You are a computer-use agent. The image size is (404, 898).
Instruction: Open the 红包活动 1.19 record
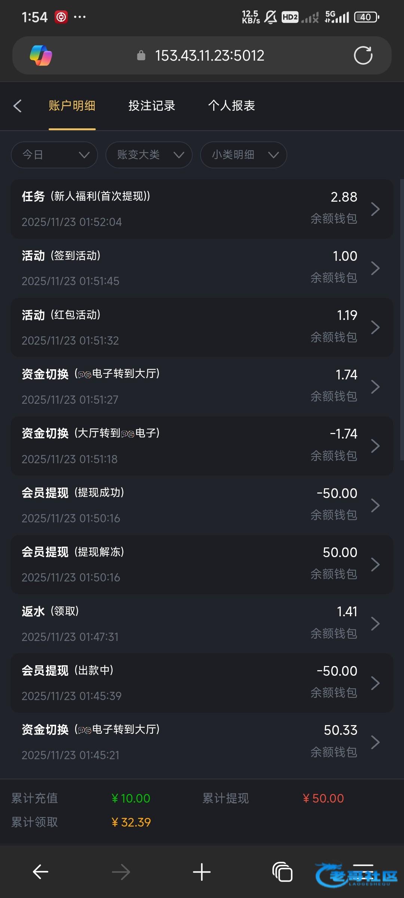[202, 327]
